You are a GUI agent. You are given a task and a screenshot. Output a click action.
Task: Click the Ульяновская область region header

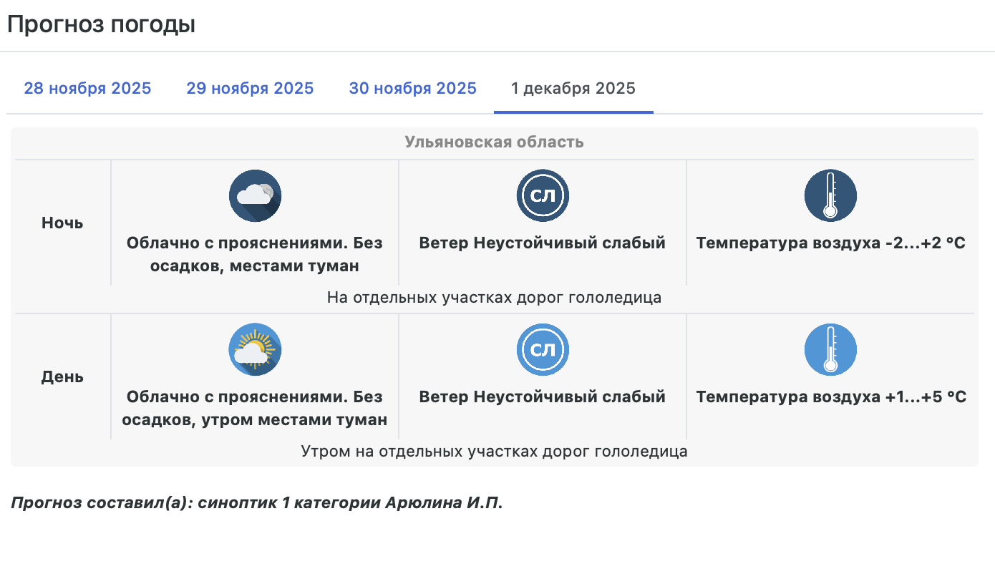[x=494, y=142]
